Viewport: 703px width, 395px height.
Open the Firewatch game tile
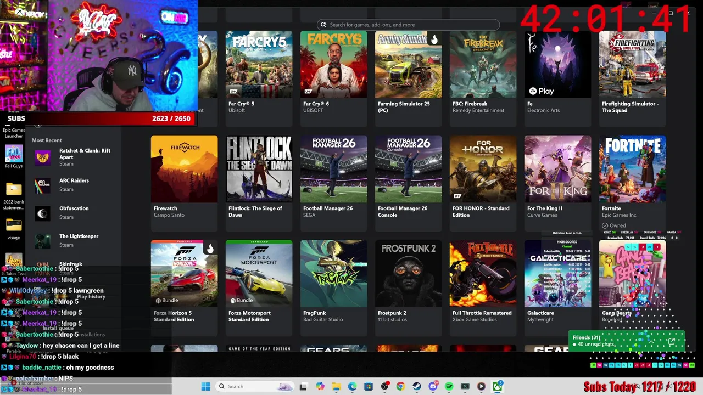184,183
